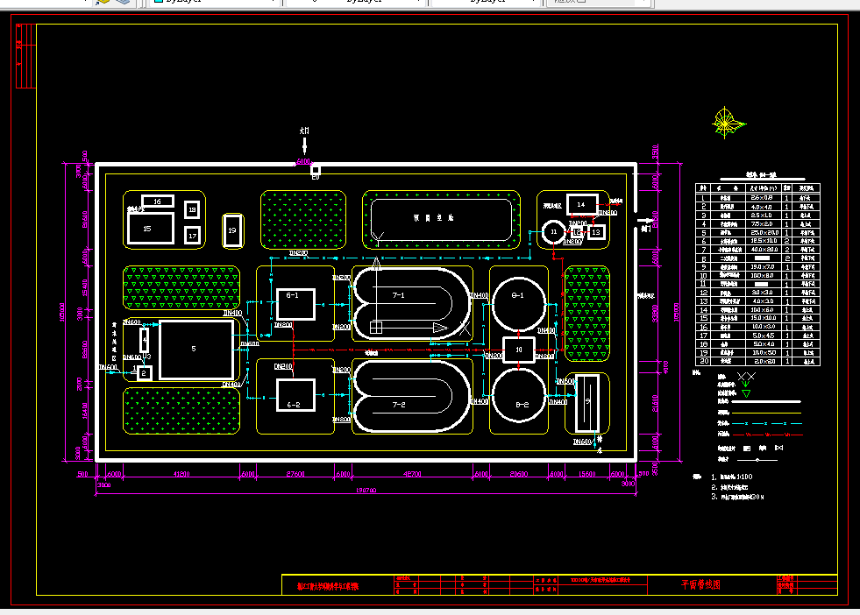Select the circular tank 8-2
Screen dimensions: 860x615
tap(518, 394)
